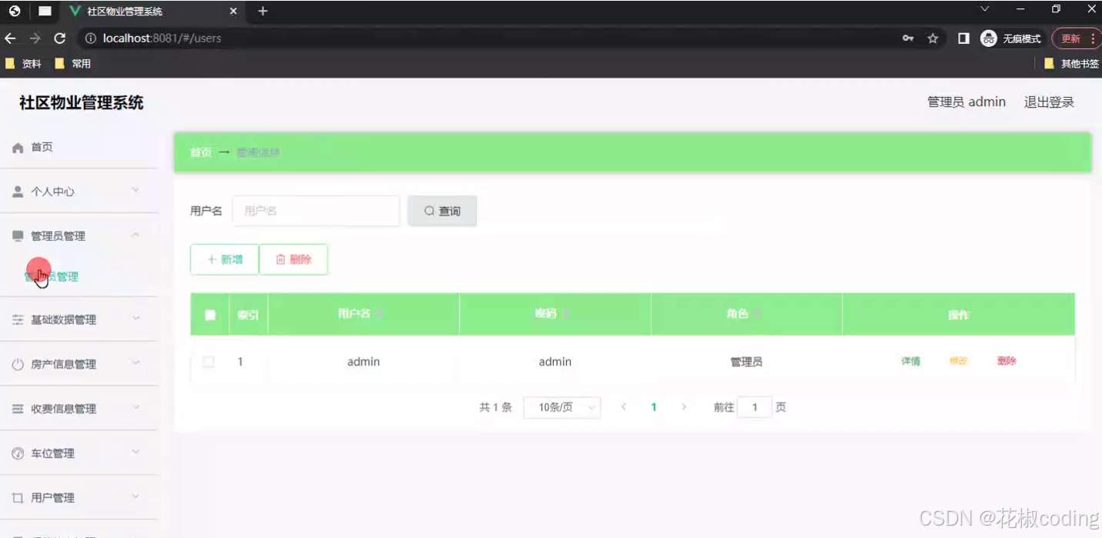Click the 车位管理 circle icon
Viewport: 1102px width, 538px height.
point(18,453)
